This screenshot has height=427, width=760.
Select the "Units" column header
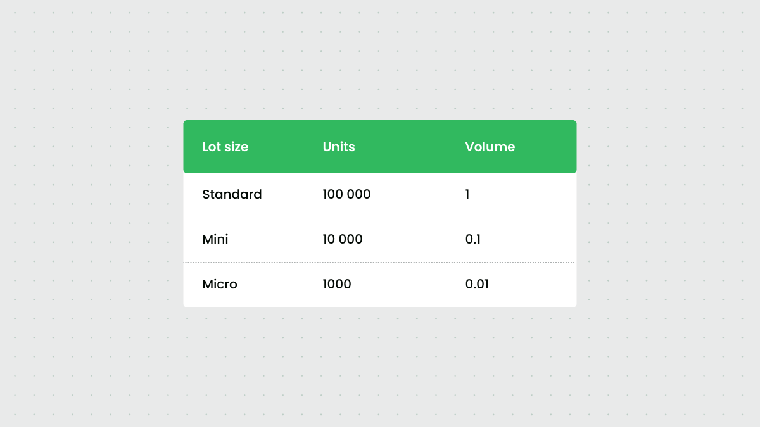pos(339,147)
